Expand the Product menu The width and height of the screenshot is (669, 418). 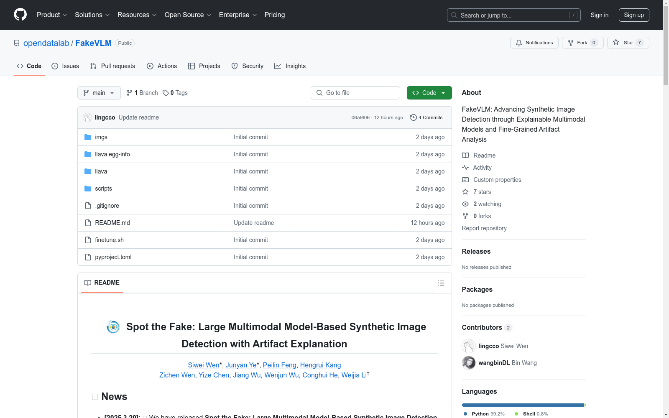(52, 15)
